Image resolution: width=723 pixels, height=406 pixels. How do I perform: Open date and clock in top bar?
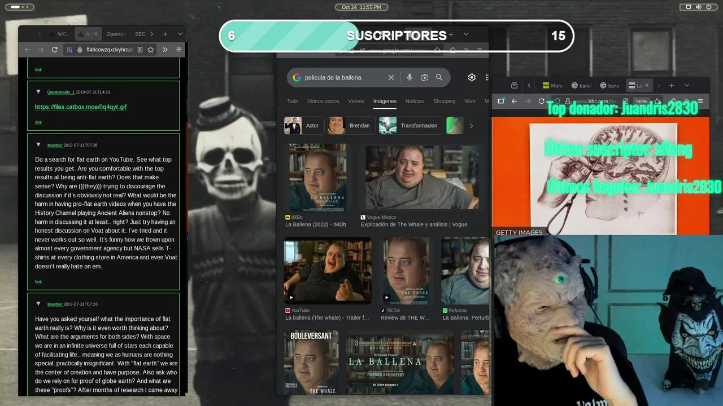tap(361, 7)
